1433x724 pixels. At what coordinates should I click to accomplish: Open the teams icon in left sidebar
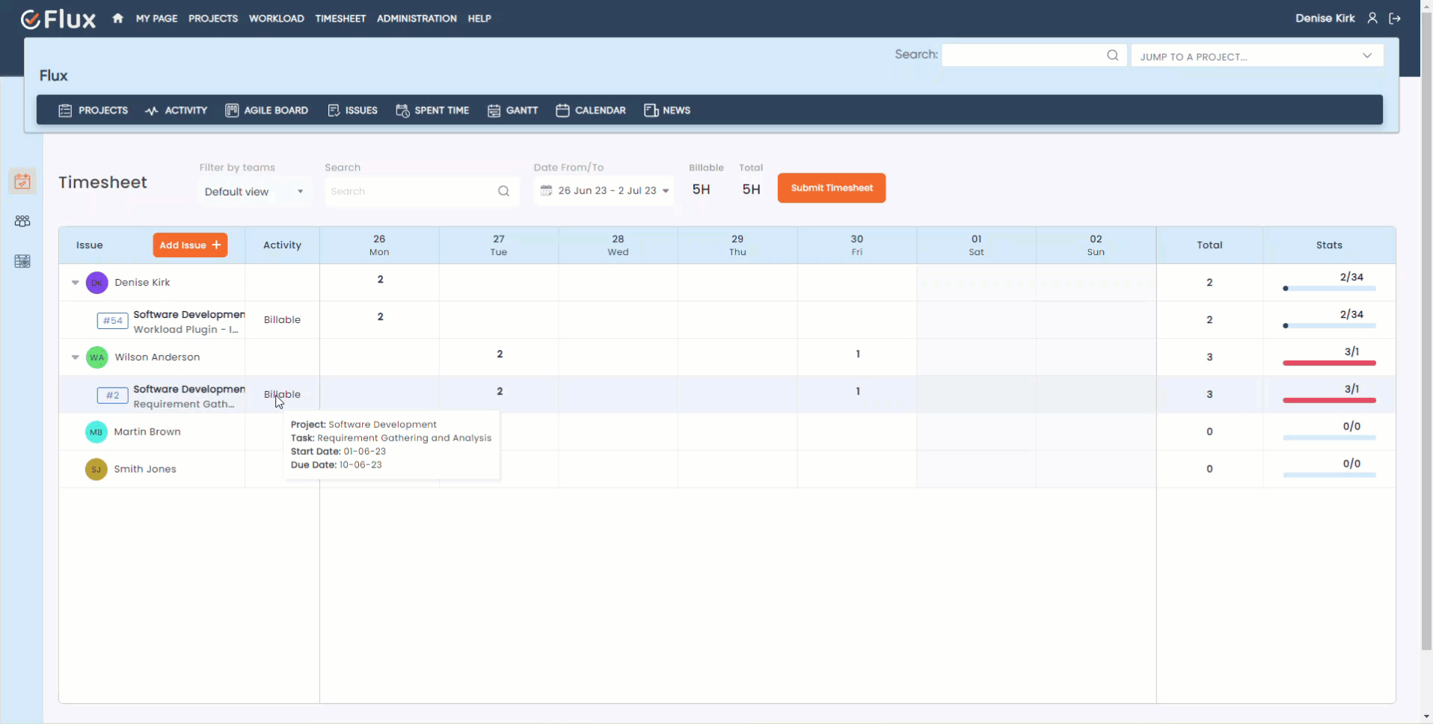tap(22, 221)
